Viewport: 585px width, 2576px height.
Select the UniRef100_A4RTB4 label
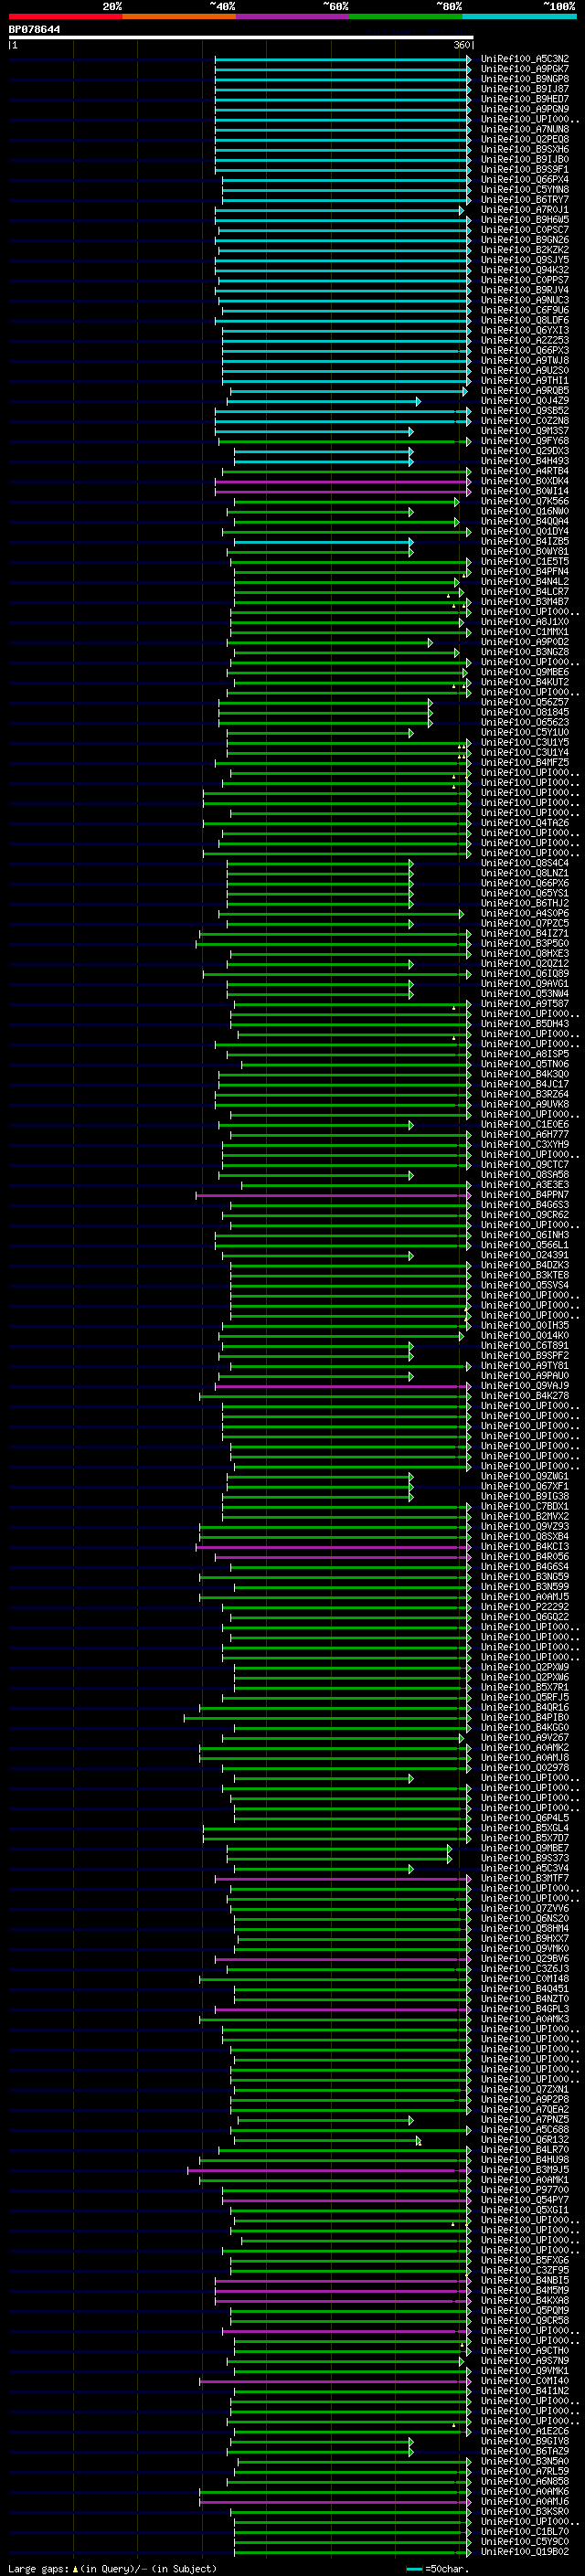click(525, 471)
